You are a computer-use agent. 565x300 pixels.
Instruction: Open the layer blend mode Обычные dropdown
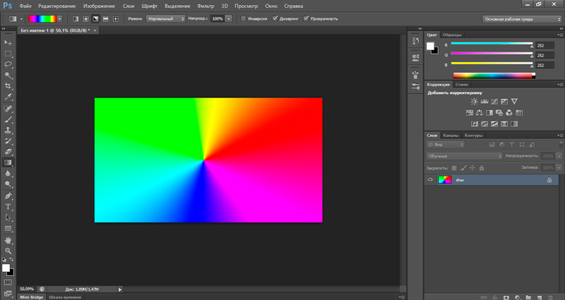point(465,155)
